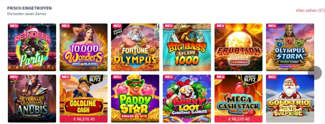The width and height of the screenshot is (325, 124).
Task: Open Olympus Storm Power Combo tile
Action: pos(290,47)
